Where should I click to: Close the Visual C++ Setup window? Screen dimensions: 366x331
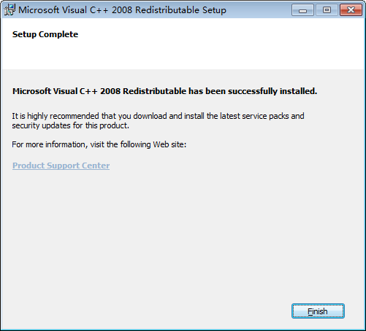pos(351,10)
